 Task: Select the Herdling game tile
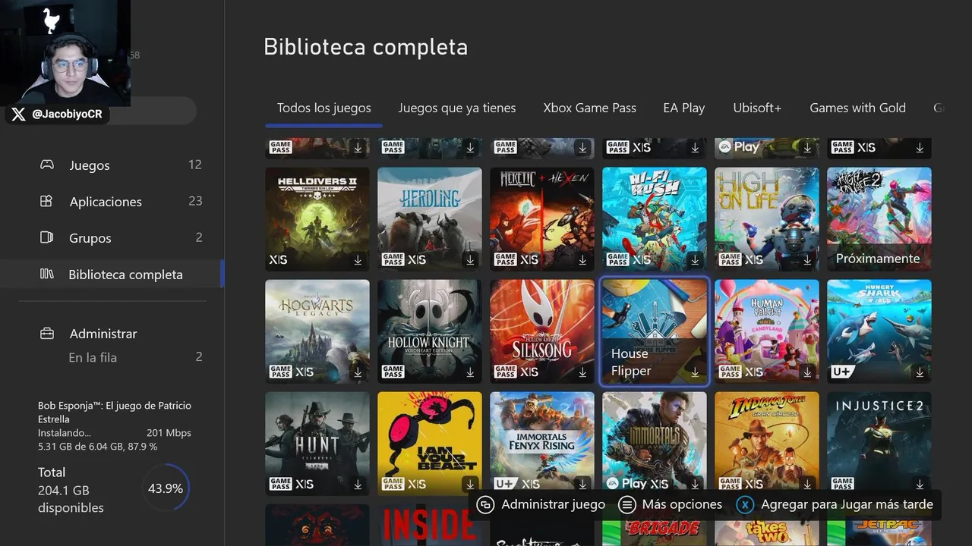tap(430, 219)
